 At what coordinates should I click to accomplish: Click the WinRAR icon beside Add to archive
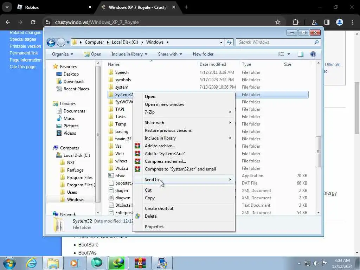point(137,146)
